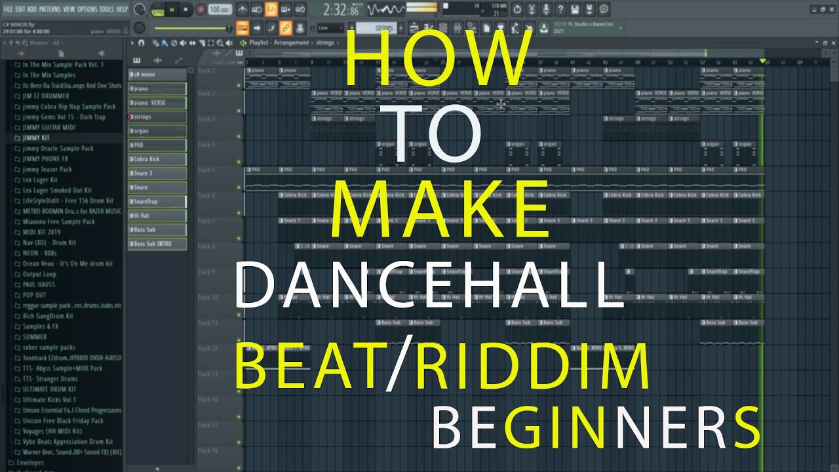Click the tempo value 100.000

pos(219,10)
